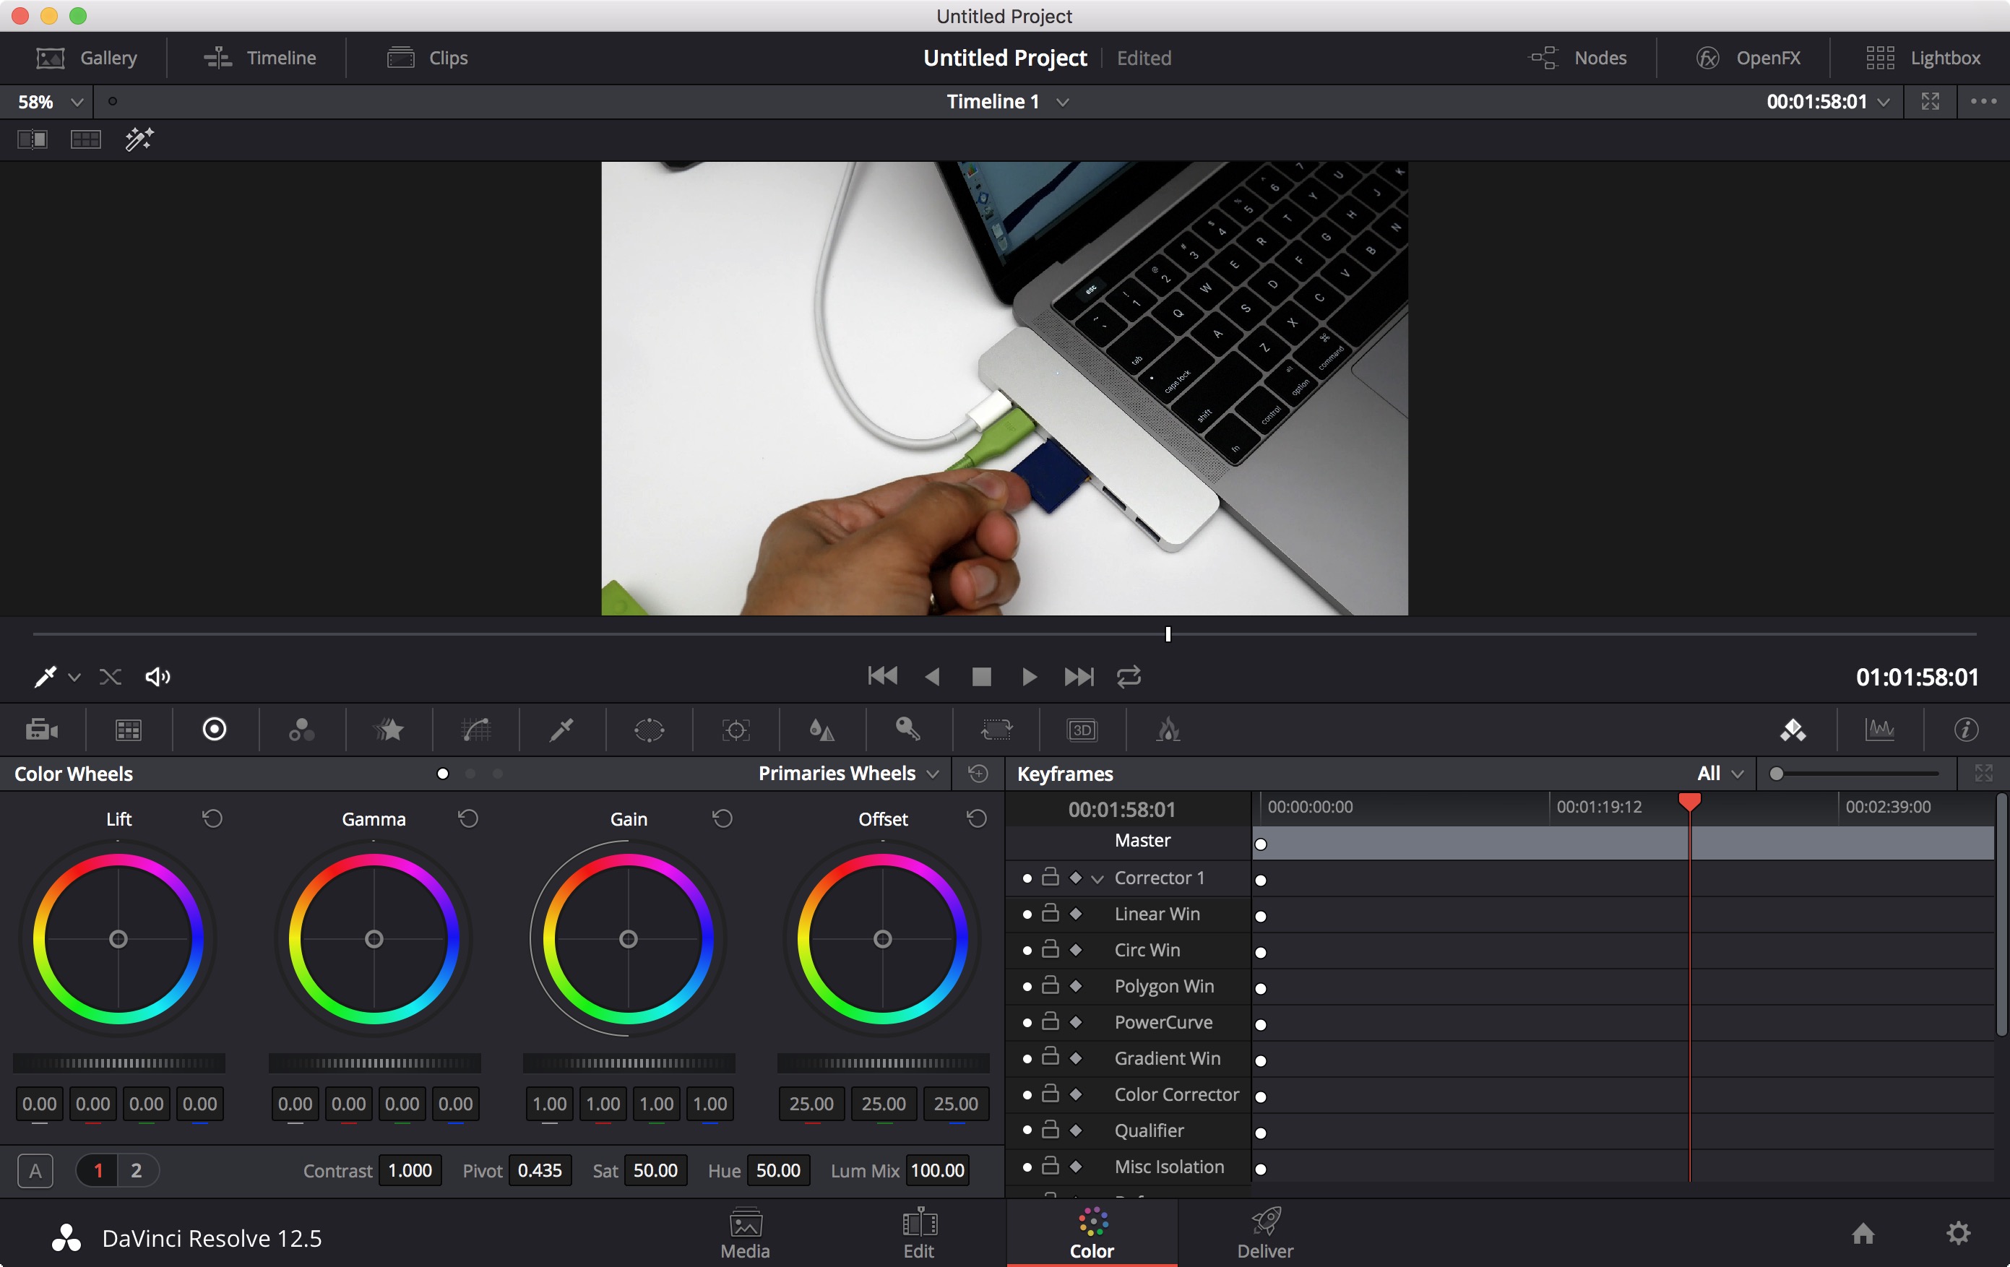
Task: Open the Primaries Wheels mode dropdown
Action: click(849, 774)
